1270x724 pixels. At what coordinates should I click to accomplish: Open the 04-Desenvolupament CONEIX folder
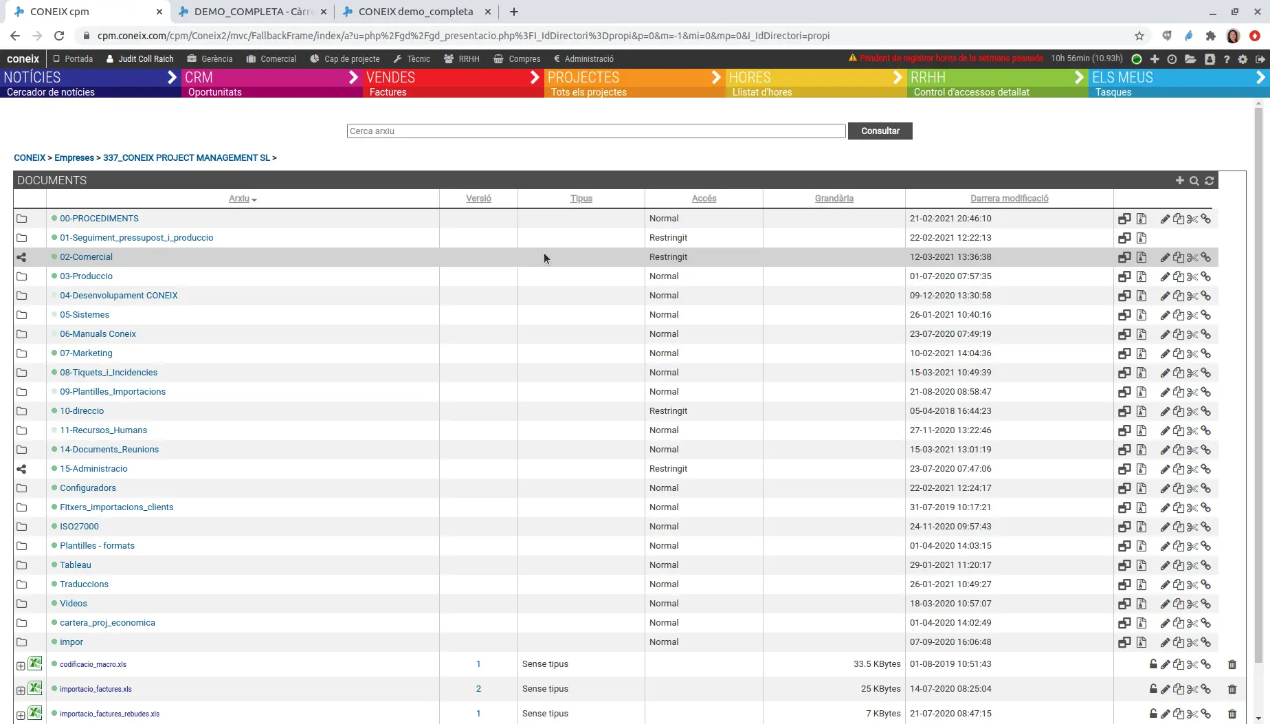pyautogui.click(x=119, y=296)
